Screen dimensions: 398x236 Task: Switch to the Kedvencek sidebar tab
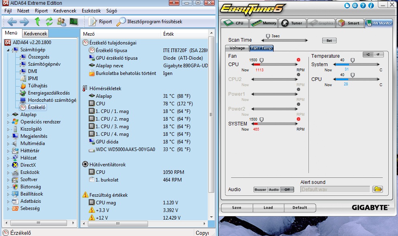(x=35, y=34)
